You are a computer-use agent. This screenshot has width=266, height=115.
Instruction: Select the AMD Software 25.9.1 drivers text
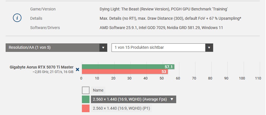161,28
